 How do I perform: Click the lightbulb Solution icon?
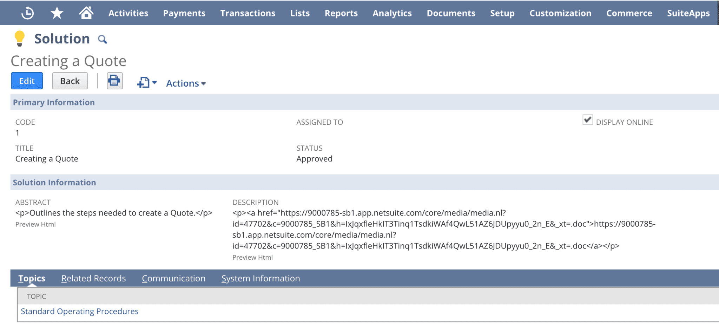coord(19,38)
